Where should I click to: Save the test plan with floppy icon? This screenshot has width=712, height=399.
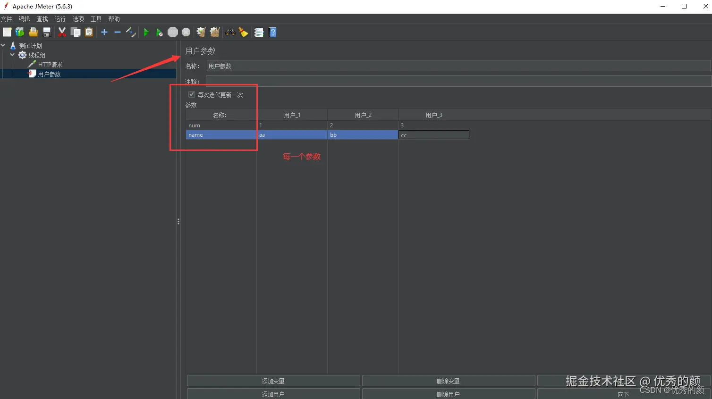(x=47, y=32)
